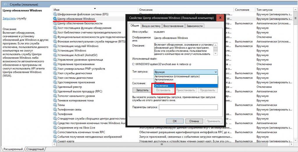Click service name wuauserv text
298x152 pixels.
pos(159,32)
